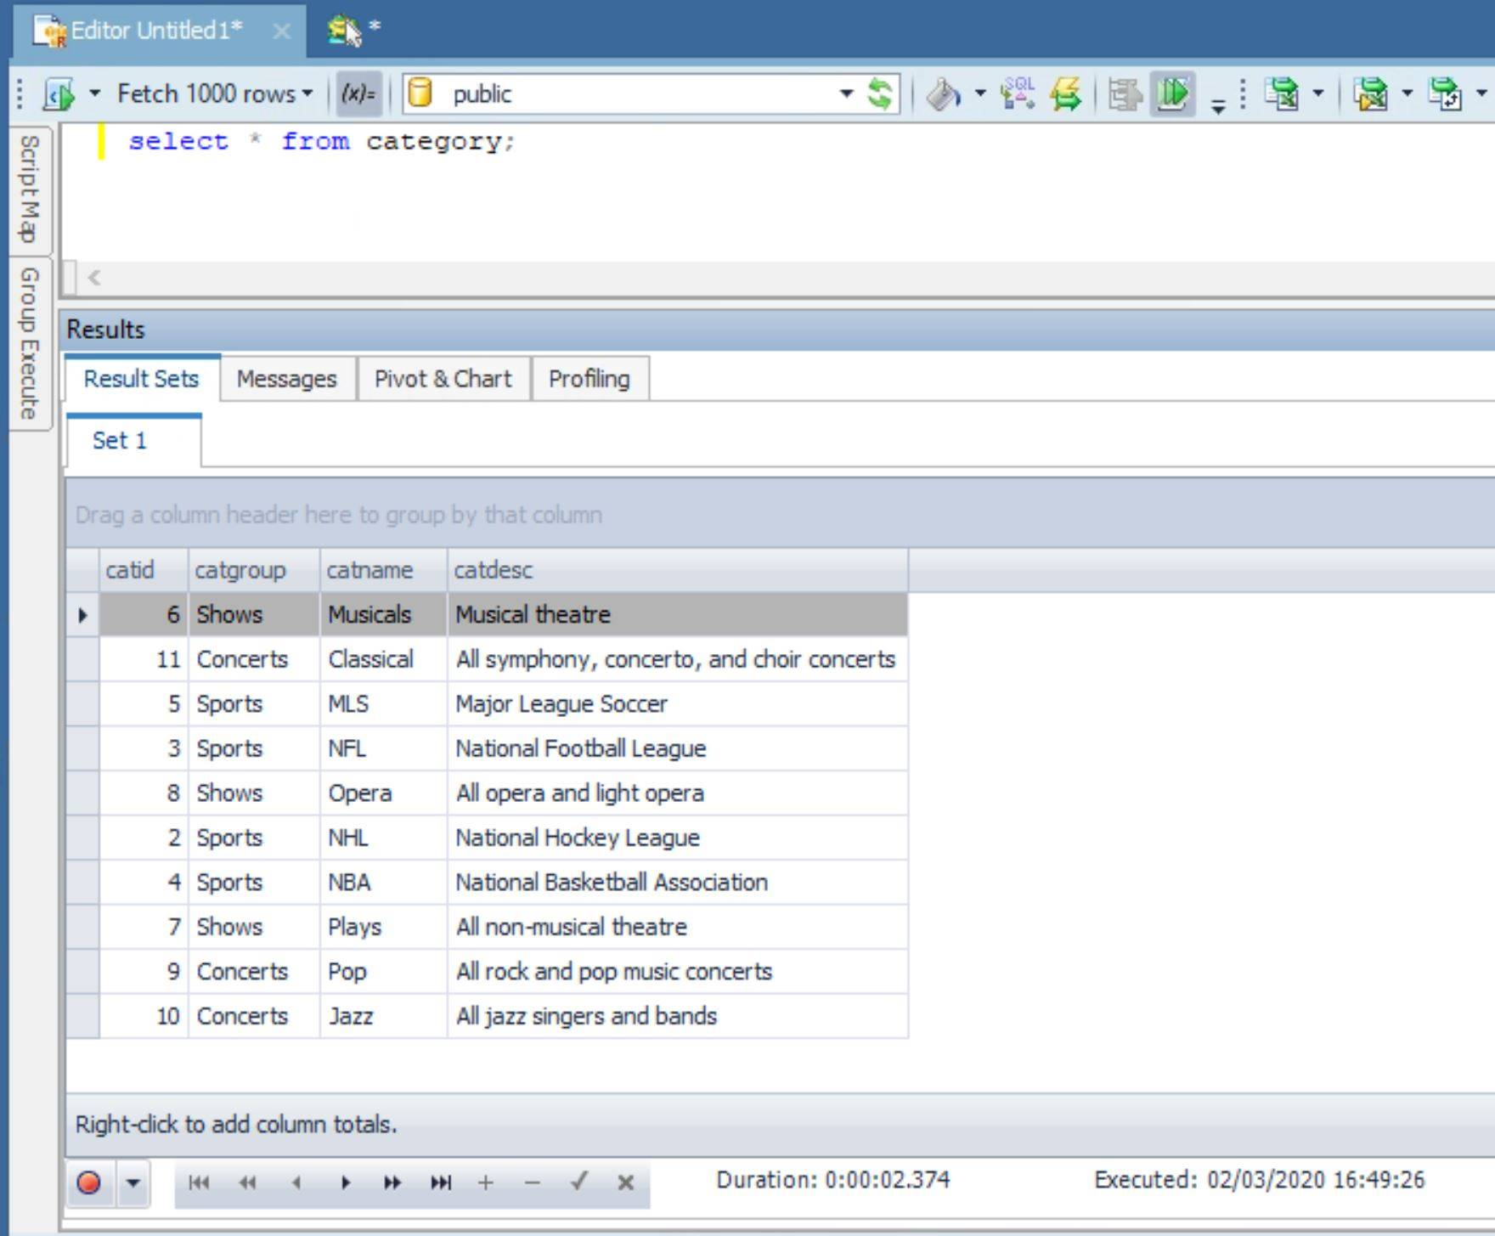Toggle the grayed execute button beside it
The width and height of the screenshot is (1495, 1236).
(1124, 94)
